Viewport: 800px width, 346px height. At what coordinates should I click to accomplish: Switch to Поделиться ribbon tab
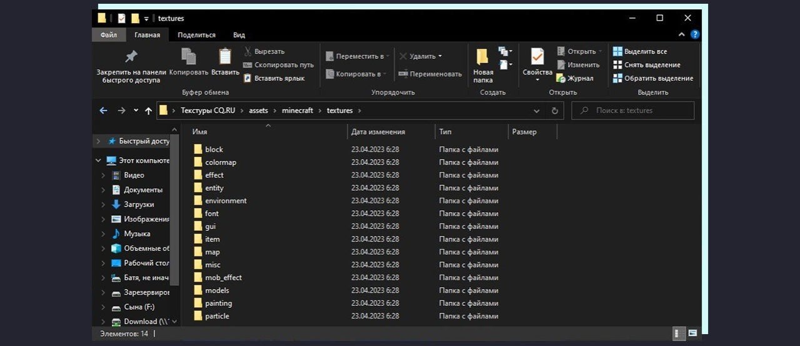[x=196, y=35]
